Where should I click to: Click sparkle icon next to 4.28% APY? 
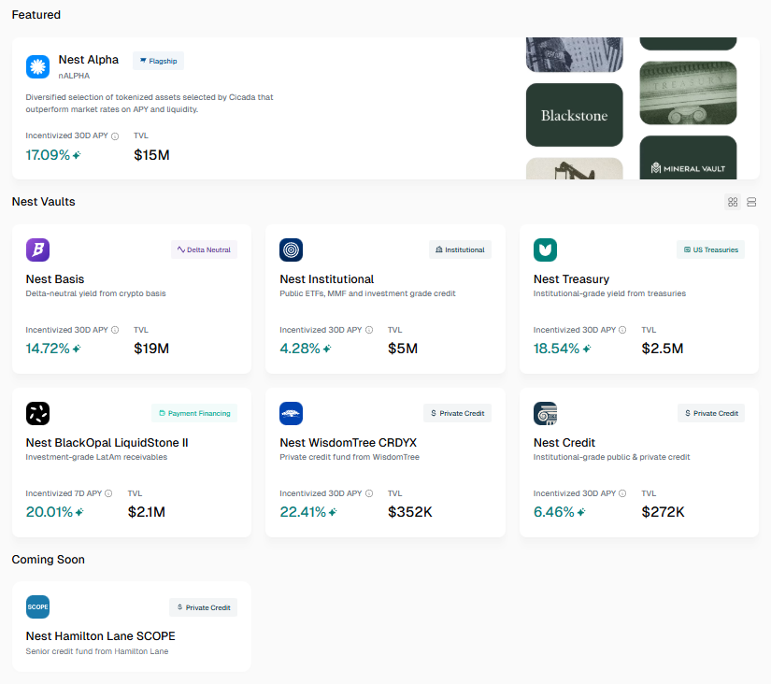(327, 349)
